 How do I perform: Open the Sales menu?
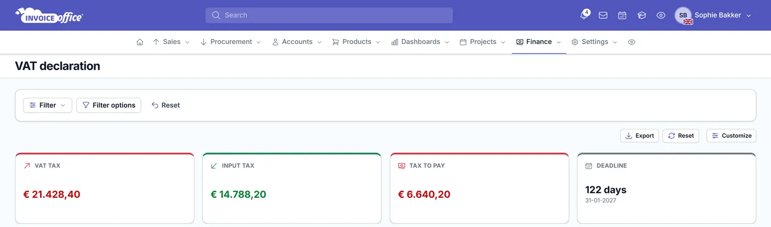(x=171, y=42)
